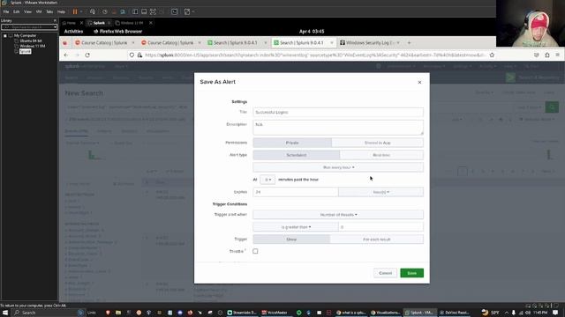
Task: Open VMware Tabs menu
Action: pos(49,11)
